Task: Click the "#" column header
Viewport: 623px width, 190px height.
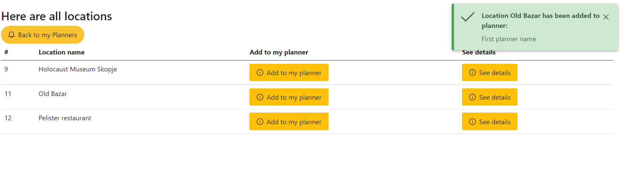Action: [x=6, y=52]
